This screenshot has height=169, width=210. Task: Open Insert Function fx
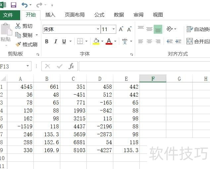(71, 66)
